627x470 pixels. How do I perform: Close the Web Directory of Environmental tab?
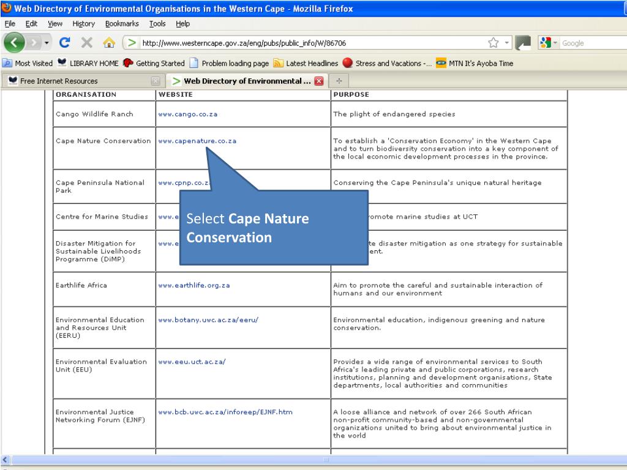[318, 81]
